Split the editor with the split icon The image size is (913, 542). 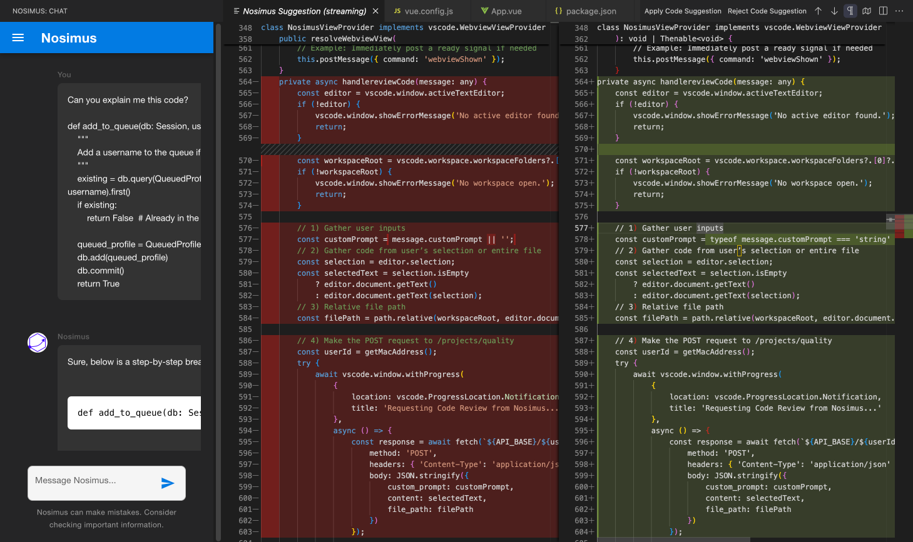click(x=883, y=11)
